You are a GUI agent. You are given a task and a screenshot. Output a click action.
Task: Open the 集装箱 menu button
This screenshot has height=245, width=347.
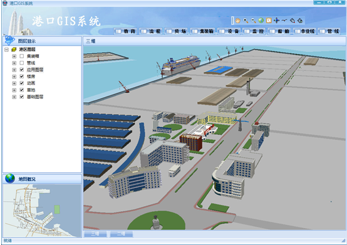(203, 31)
